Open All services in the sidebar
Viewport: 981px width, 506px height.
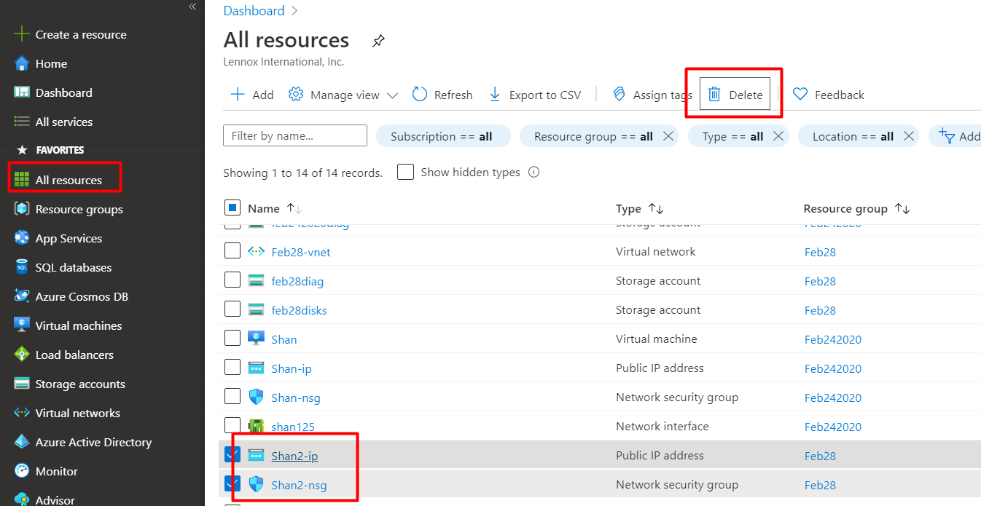pyautogui.click(x=64, y=122)
